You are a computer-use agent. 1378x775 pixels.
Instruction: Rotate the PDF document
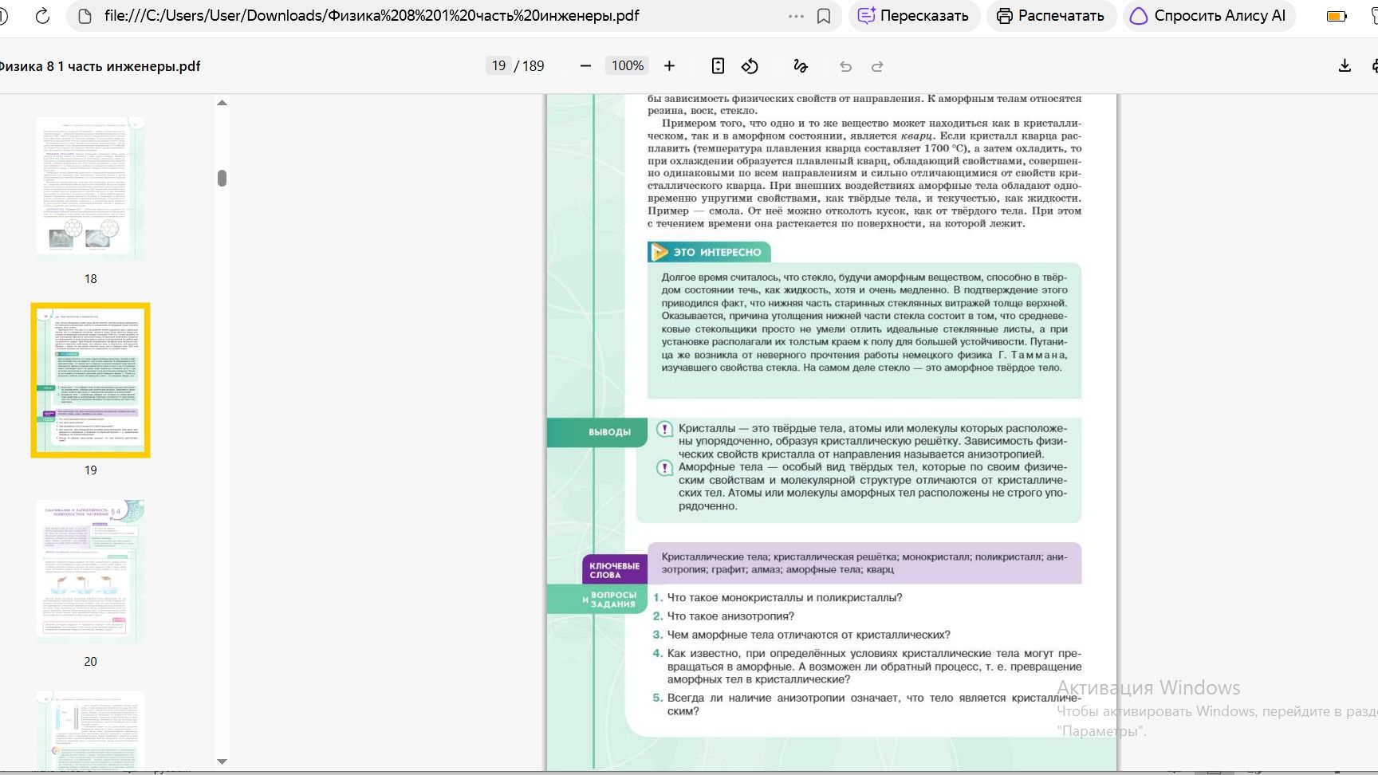coord(750,66)
